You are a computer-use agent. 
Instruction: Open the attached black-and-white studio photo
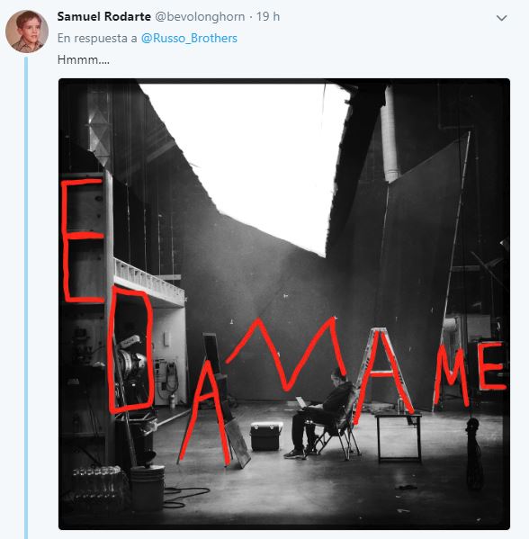click(284, 304)
